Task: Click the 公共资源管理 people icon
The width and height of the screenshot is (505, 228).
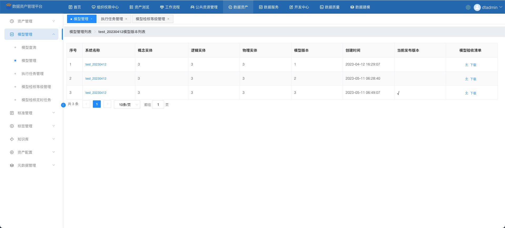Action: (192, 7)
